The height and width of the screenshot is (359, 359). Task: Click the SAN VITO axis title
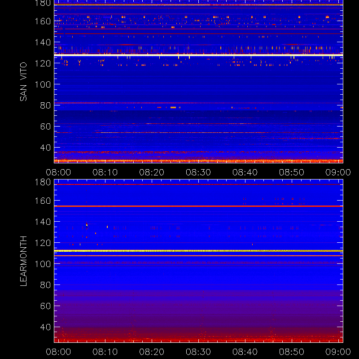(x=23, y=82)
